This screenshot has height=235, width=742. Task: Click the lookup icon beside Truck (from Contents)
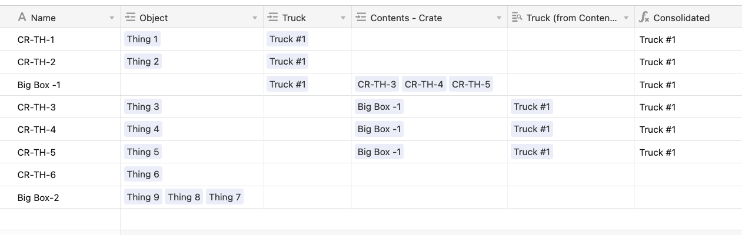coord(517,18)
